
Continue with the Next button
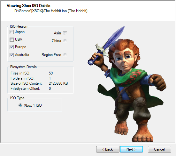[x=131, y=149]
